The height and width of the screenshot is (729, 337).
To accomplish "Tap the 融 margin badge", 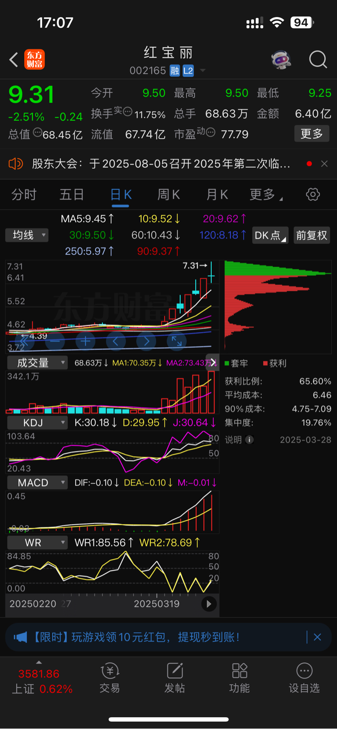I will [x=175, y=71].
